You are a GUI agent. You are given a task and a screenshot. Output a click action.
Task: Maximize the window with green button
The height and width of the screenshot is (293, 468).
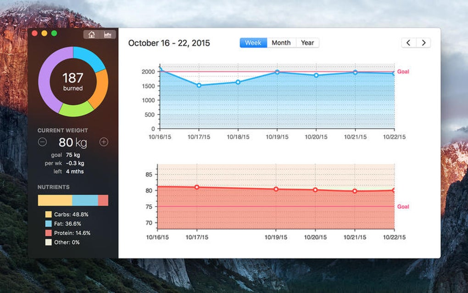[x=54, y=34]
